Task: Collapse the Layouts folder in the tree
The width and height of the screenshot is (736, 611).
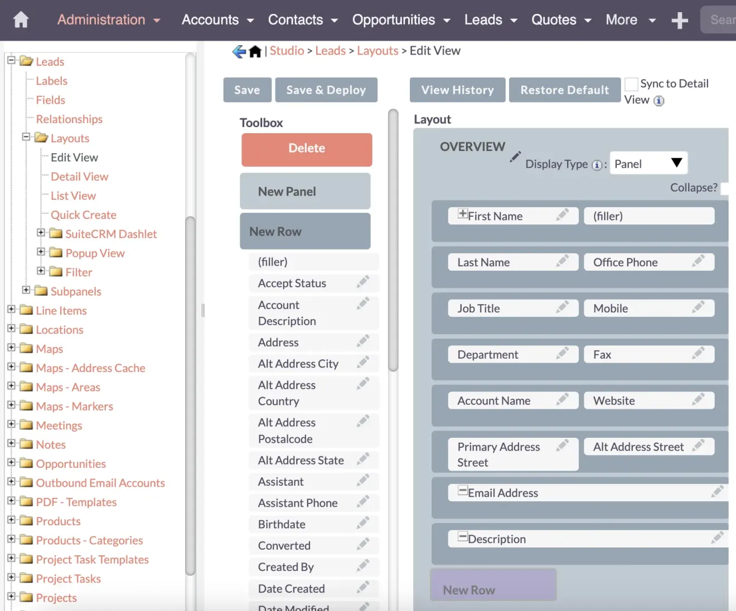Action: 26,138
